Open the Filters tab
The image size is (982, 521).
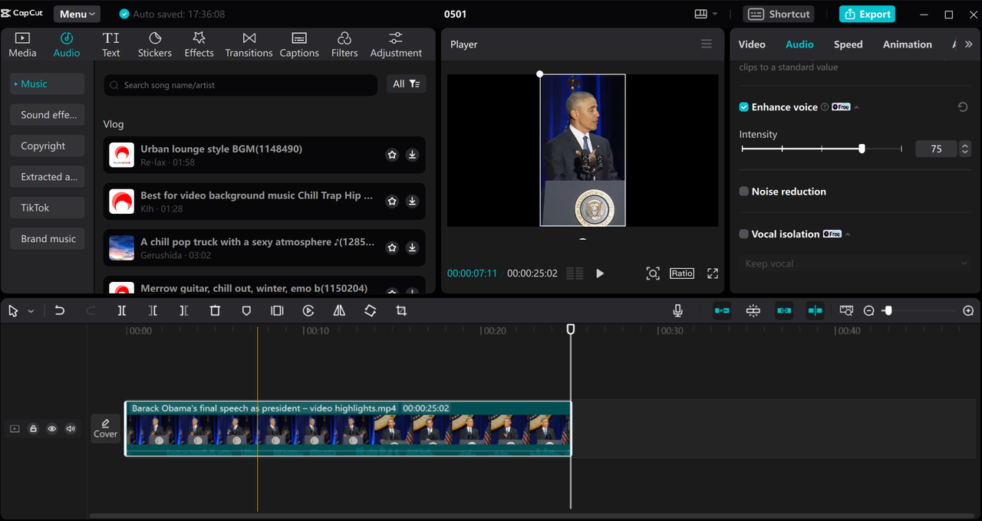coord(344,45)
